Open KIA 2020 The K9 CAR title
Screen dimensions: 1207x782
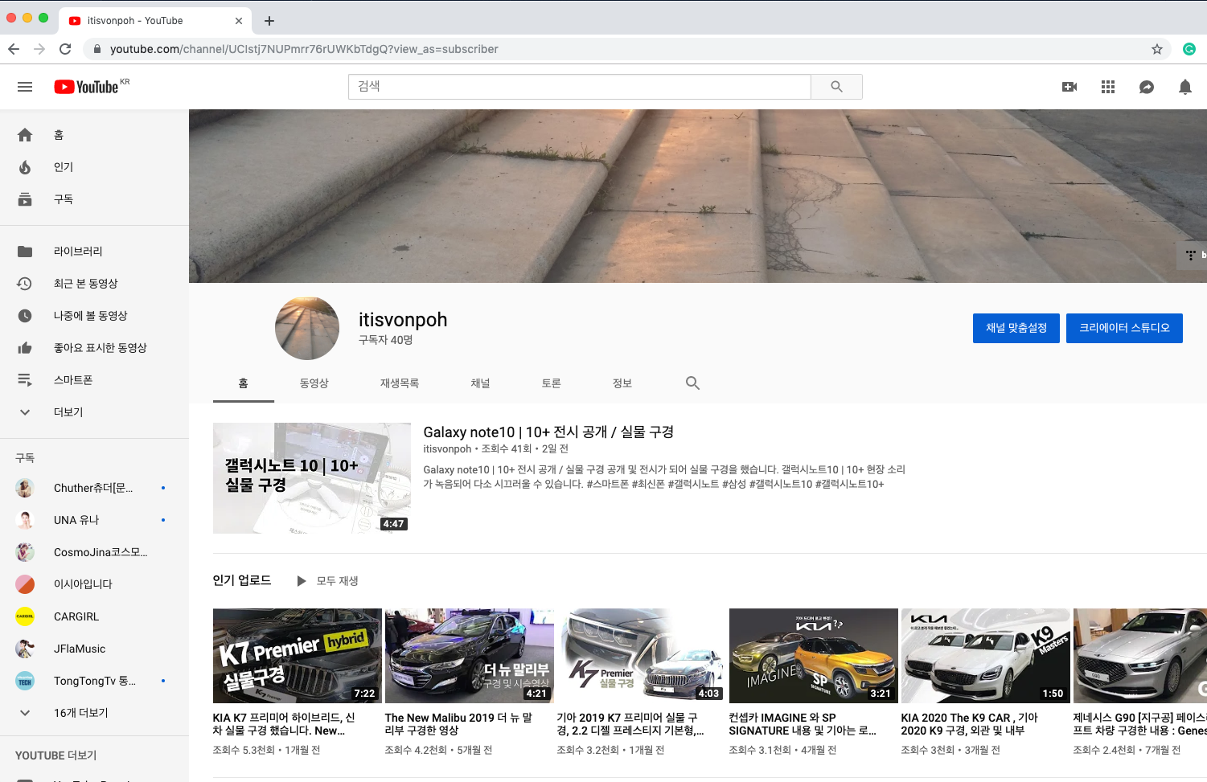click(x=969, y=724)
